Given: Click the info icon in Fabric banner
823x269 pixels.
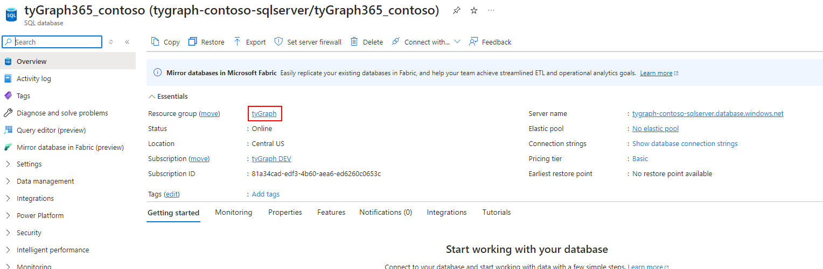Looking at the screenshot, I should click(158, 73).
